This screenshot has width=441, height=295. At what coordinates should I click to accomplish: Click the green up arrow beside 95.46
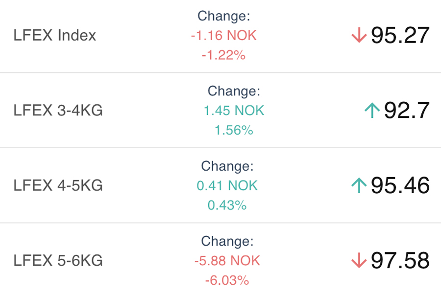click(x=359, y=185)
